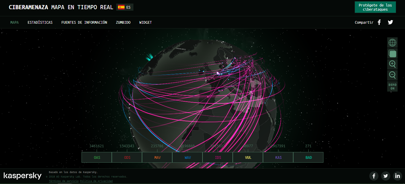405x184 pixels.
Task: Open Términos de servicio link
Action: (63, 181)
